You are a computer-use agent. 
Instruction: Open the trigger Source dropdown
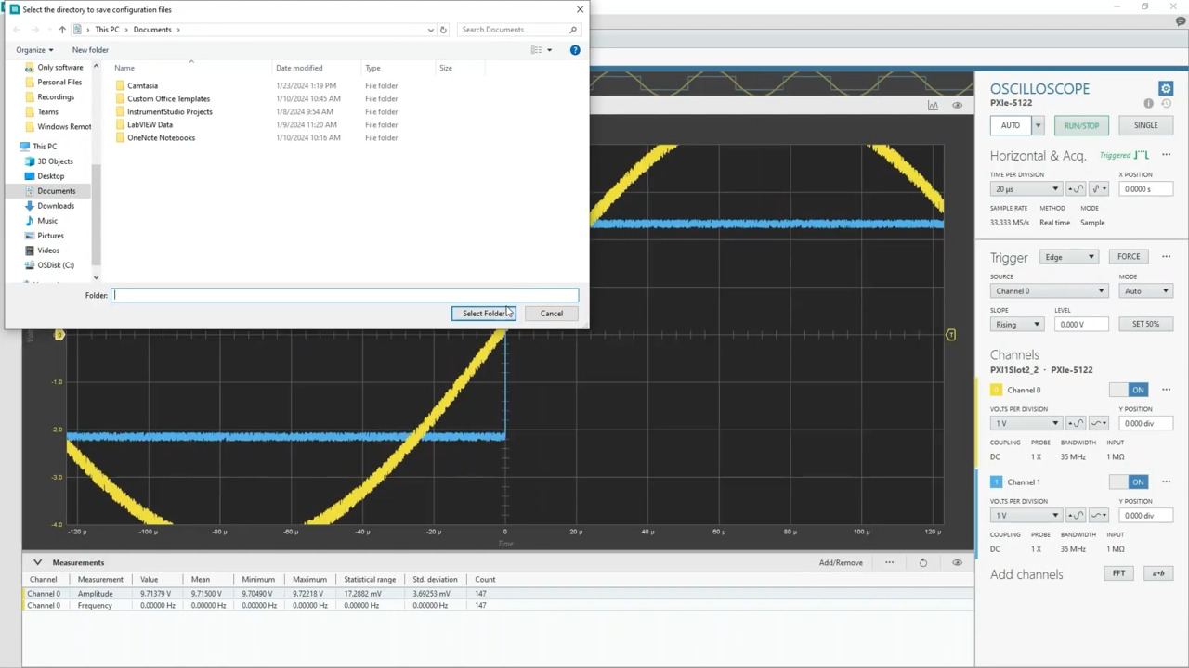1048,291
